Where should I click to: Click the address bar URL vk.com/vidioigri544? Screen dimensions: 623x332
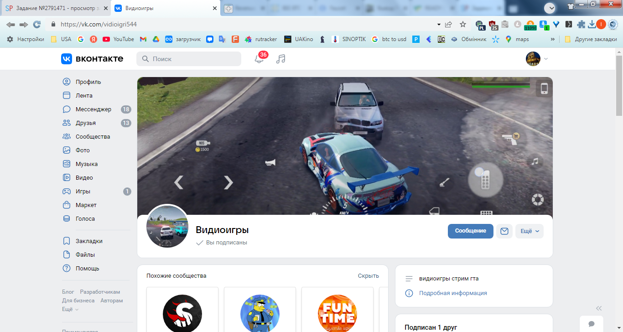(99, 24)
